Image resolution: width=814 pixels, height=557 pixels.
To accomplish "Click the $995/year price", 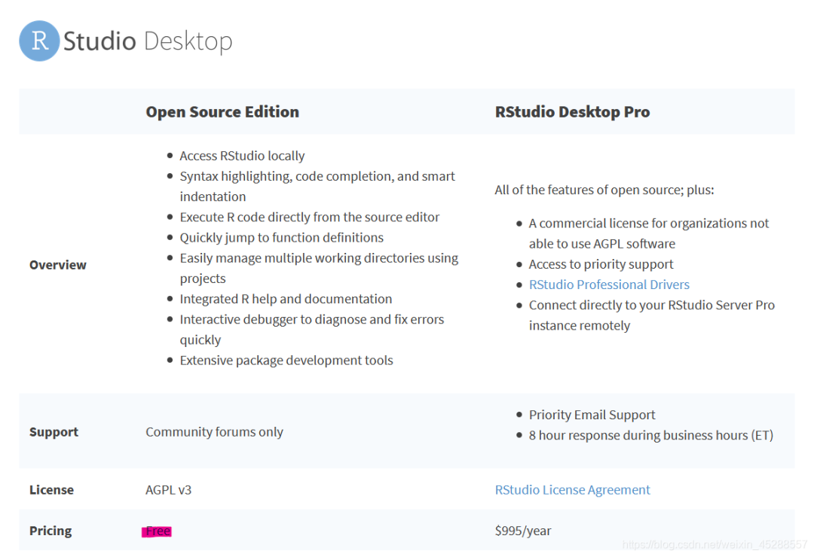I will (x=523, y=531).
